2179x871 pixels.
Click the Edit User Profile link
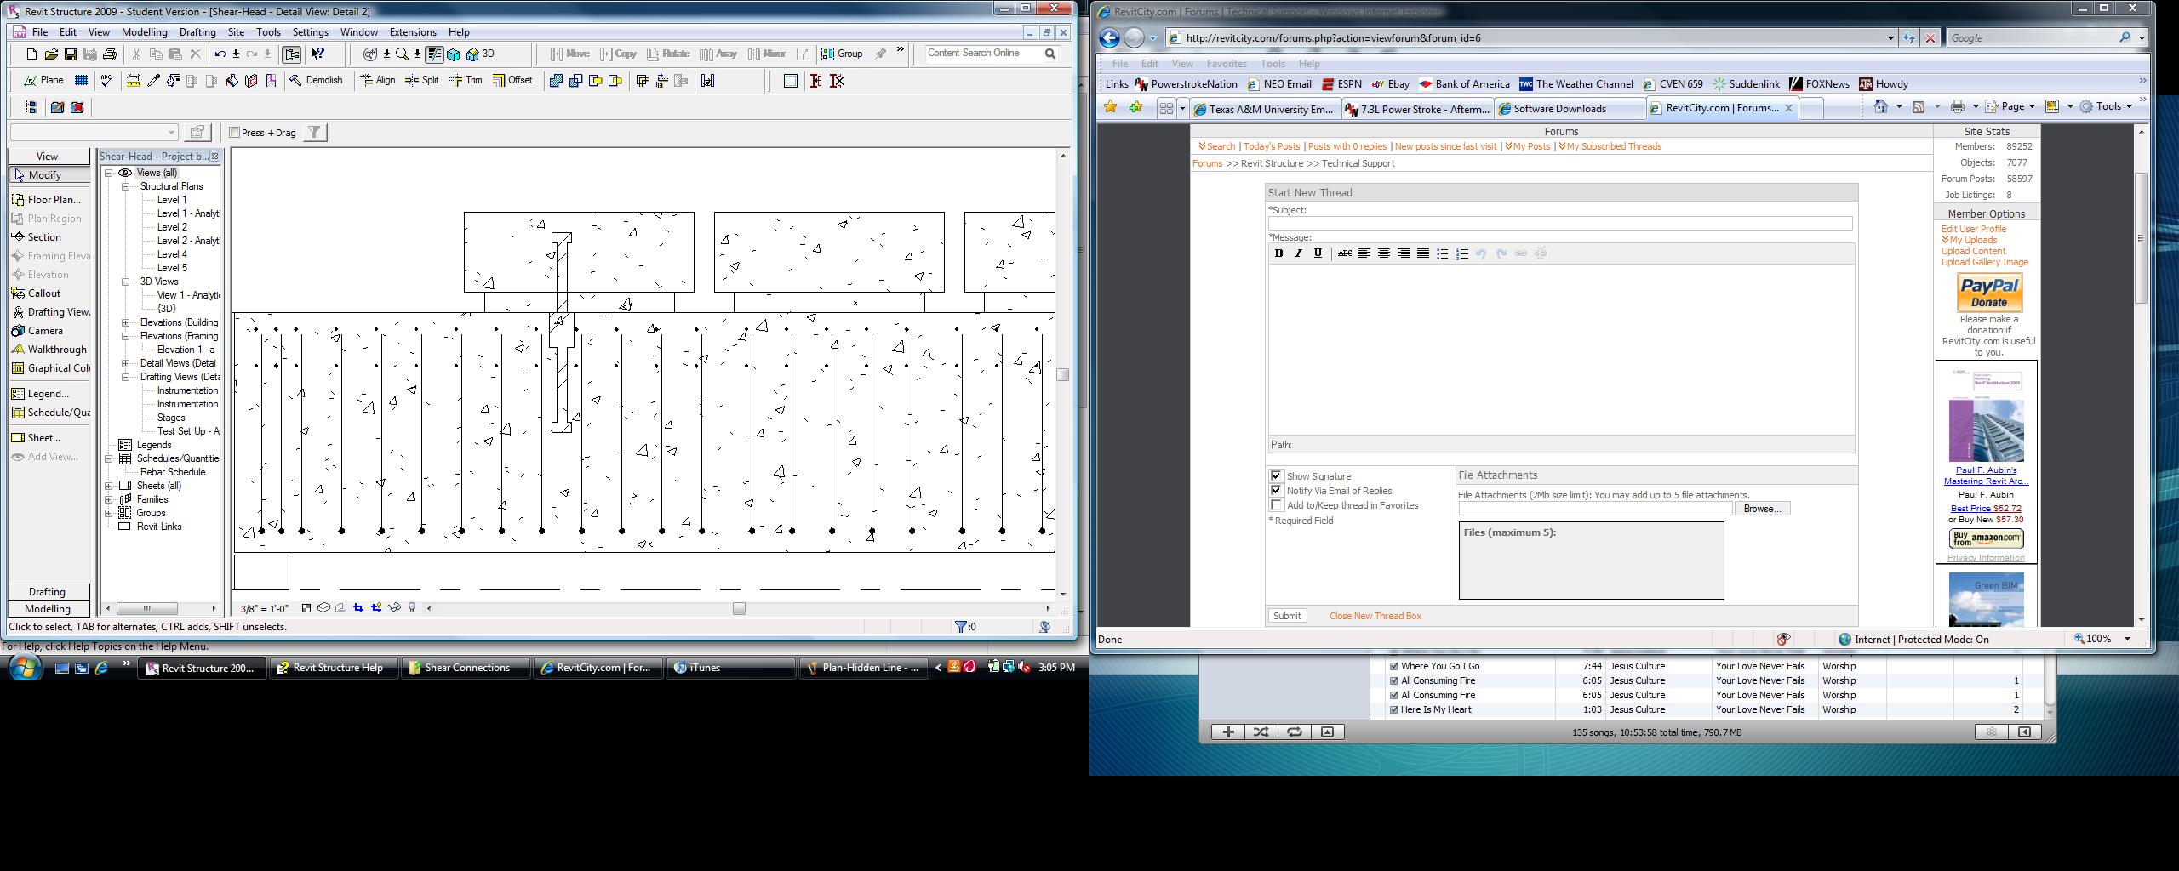point(1974,229)
